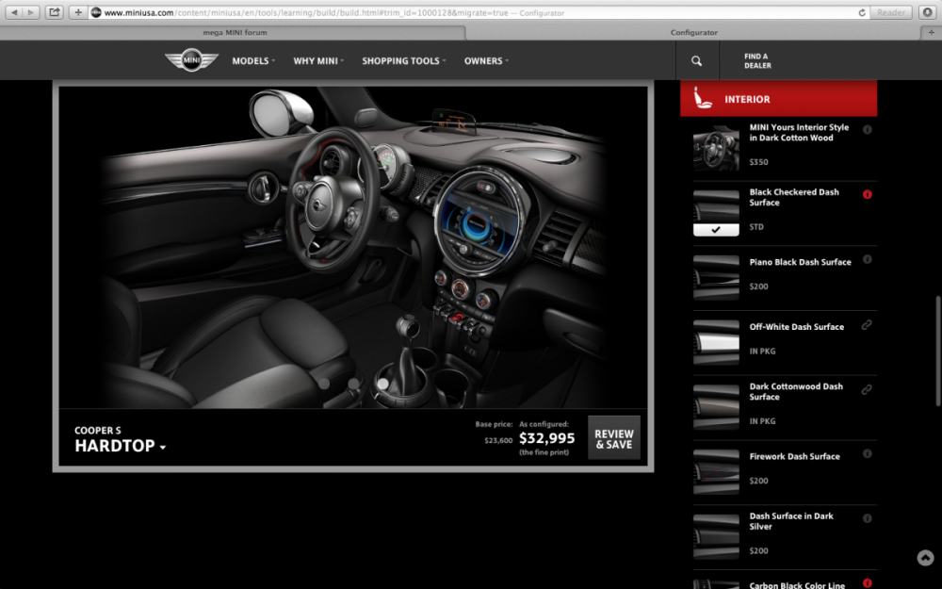Show red info for Black Checkered Dash Surface
Screen dimensions: 942x589
(867, 194)
